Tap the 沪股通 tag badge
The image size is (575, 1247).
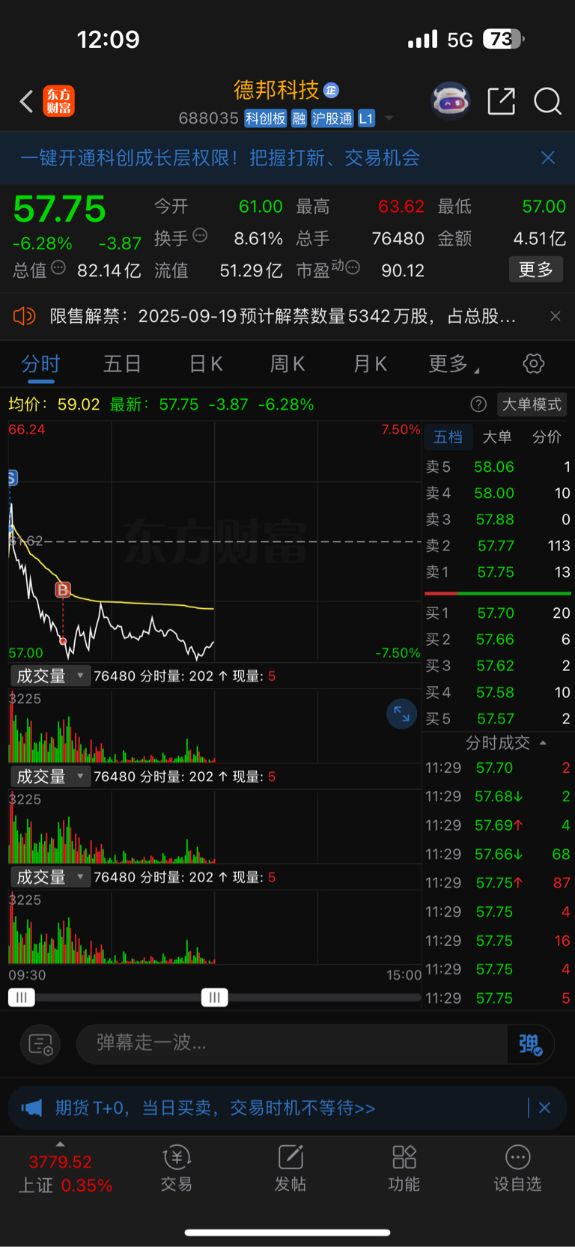pos(332,118)
